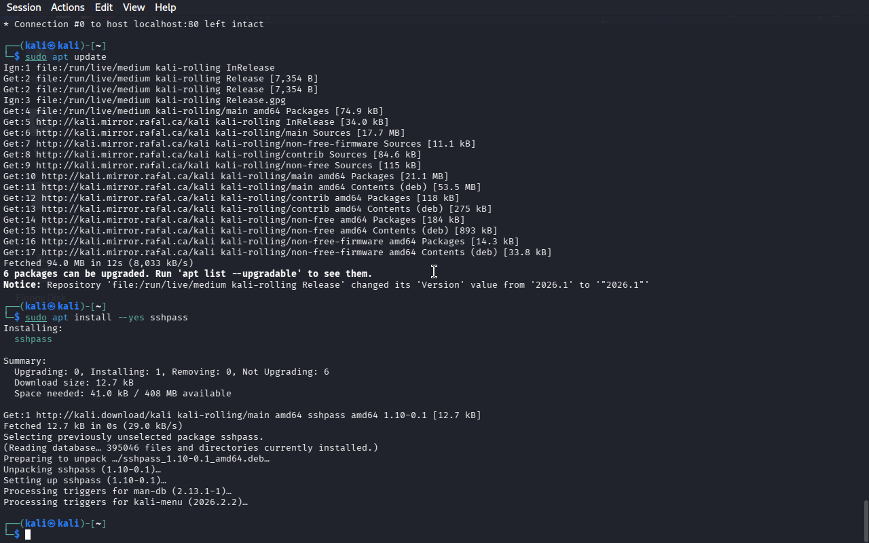Click the bold Notice: label
869x543 pixels.
(x=22, y=285)
